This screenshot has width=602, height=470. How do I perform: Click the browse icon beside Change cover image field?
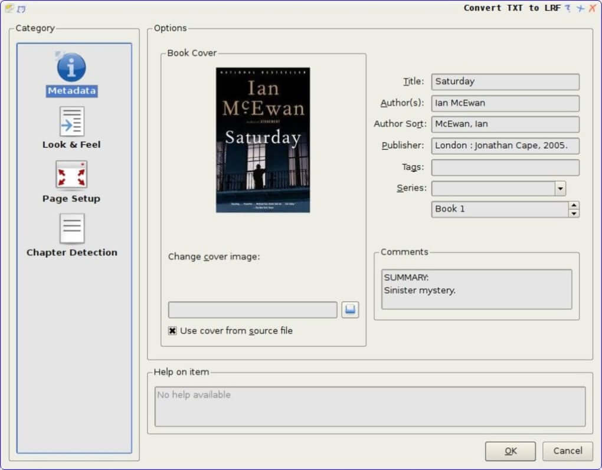coord(349,309)
